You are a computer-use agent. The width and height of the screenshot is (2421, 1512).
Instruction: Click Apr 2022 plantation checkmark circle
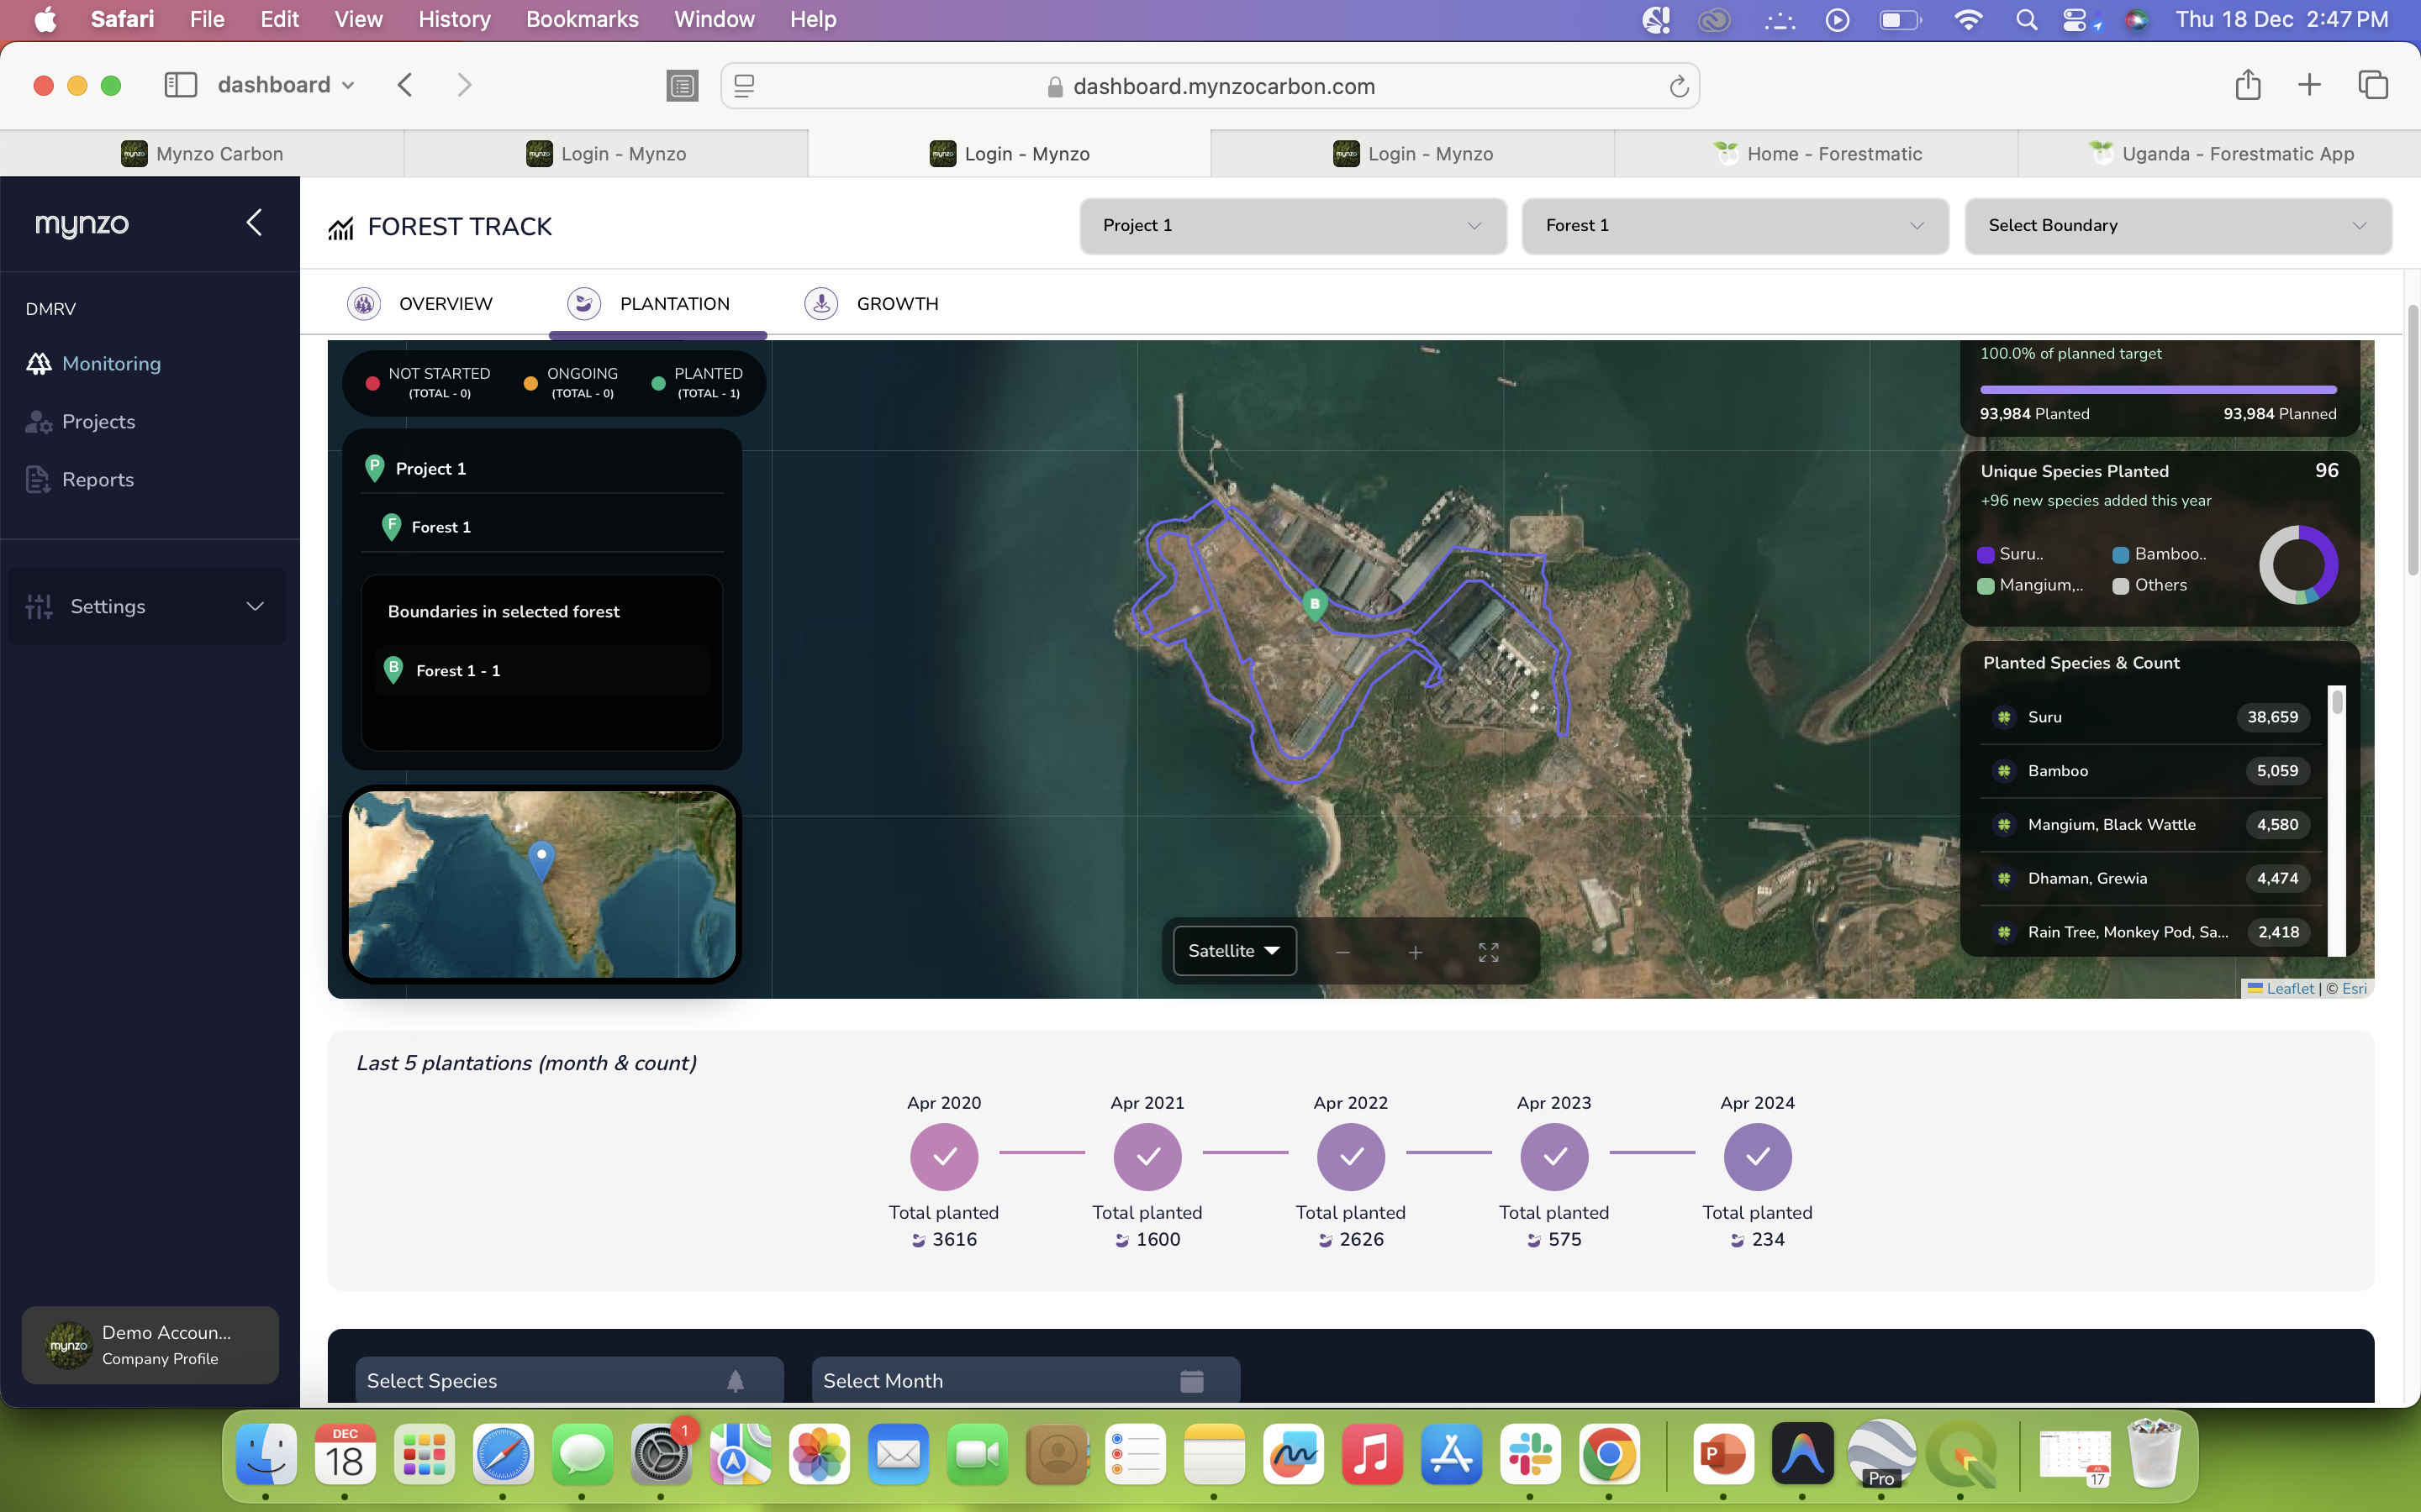[1351, 1157]
